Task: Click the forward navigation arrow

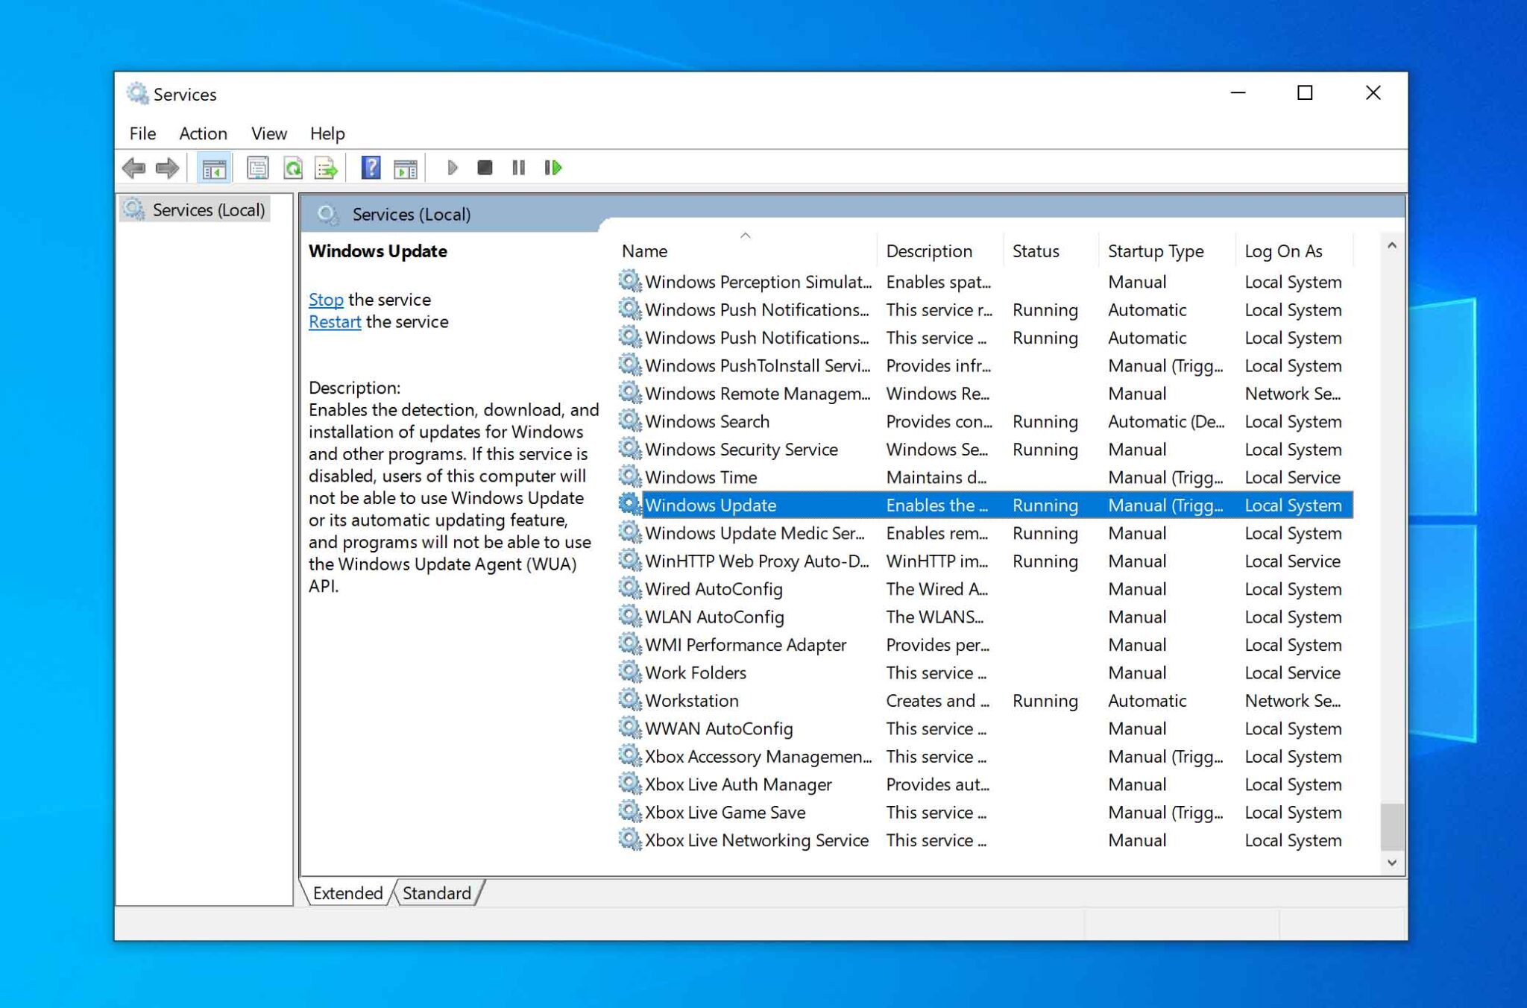Action: [166, 167]
